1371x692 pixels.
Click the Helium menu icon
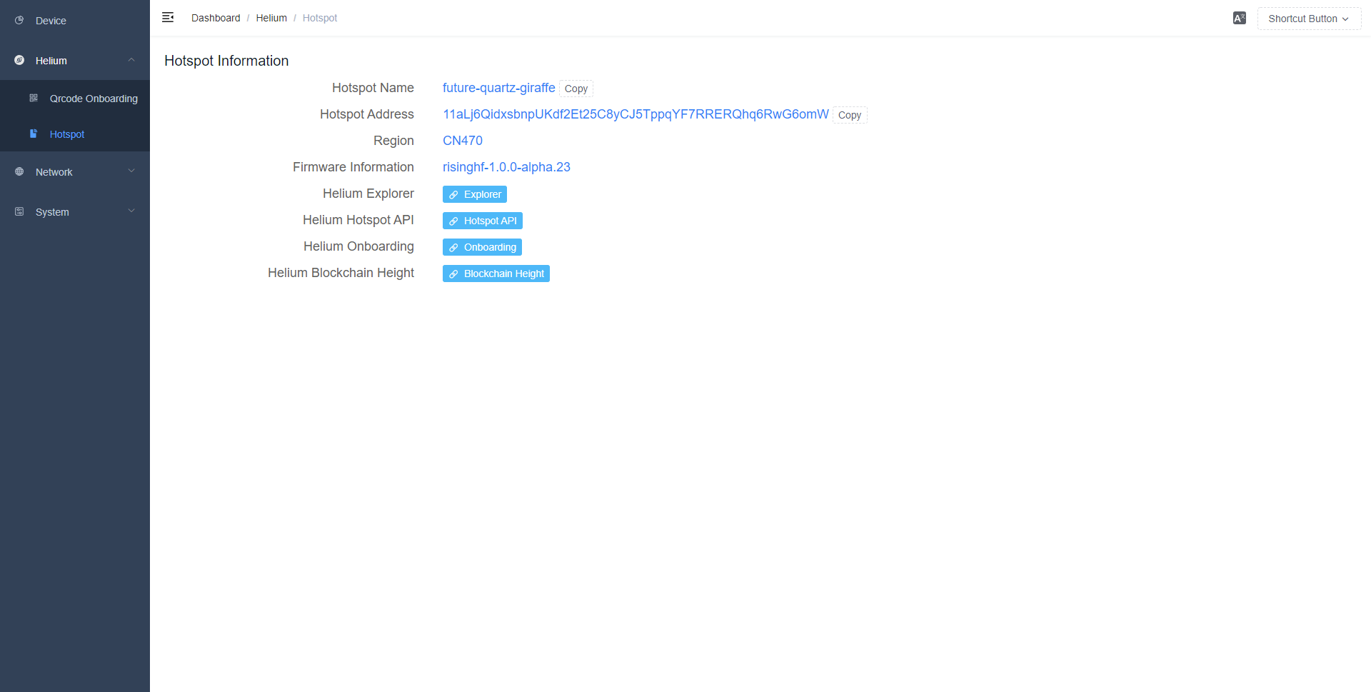[19, 61]
